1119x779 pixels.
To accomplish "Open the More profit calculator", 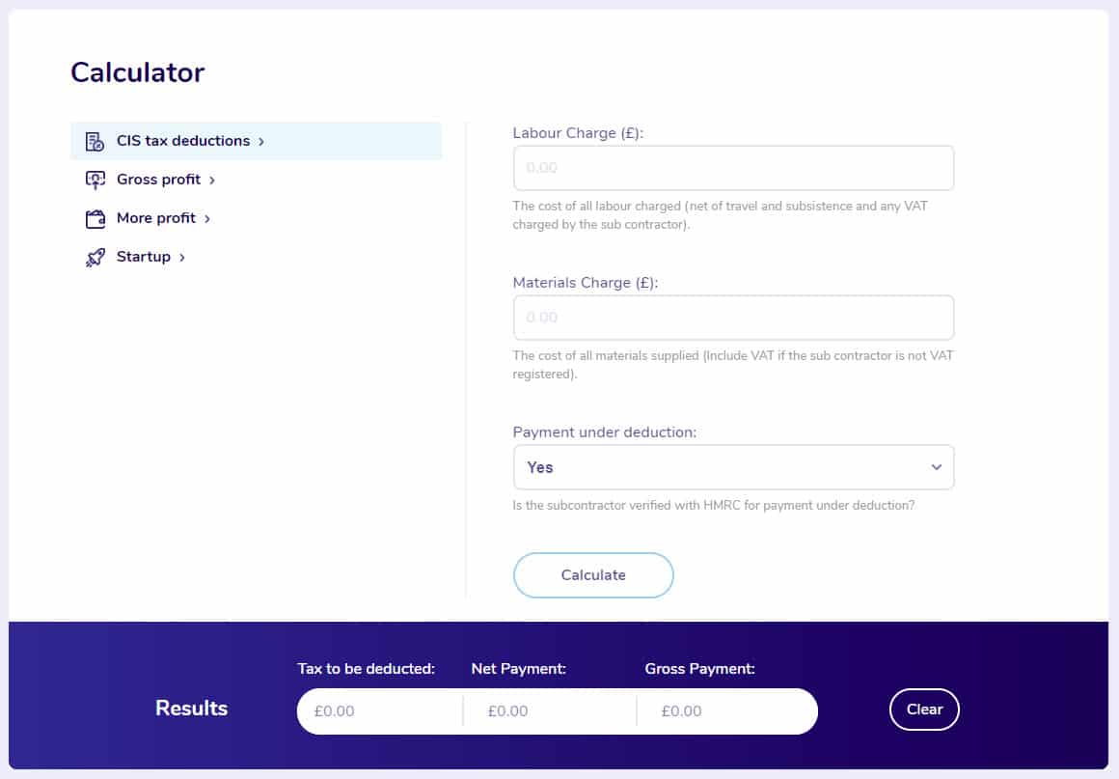I will [x=155, y=218].
